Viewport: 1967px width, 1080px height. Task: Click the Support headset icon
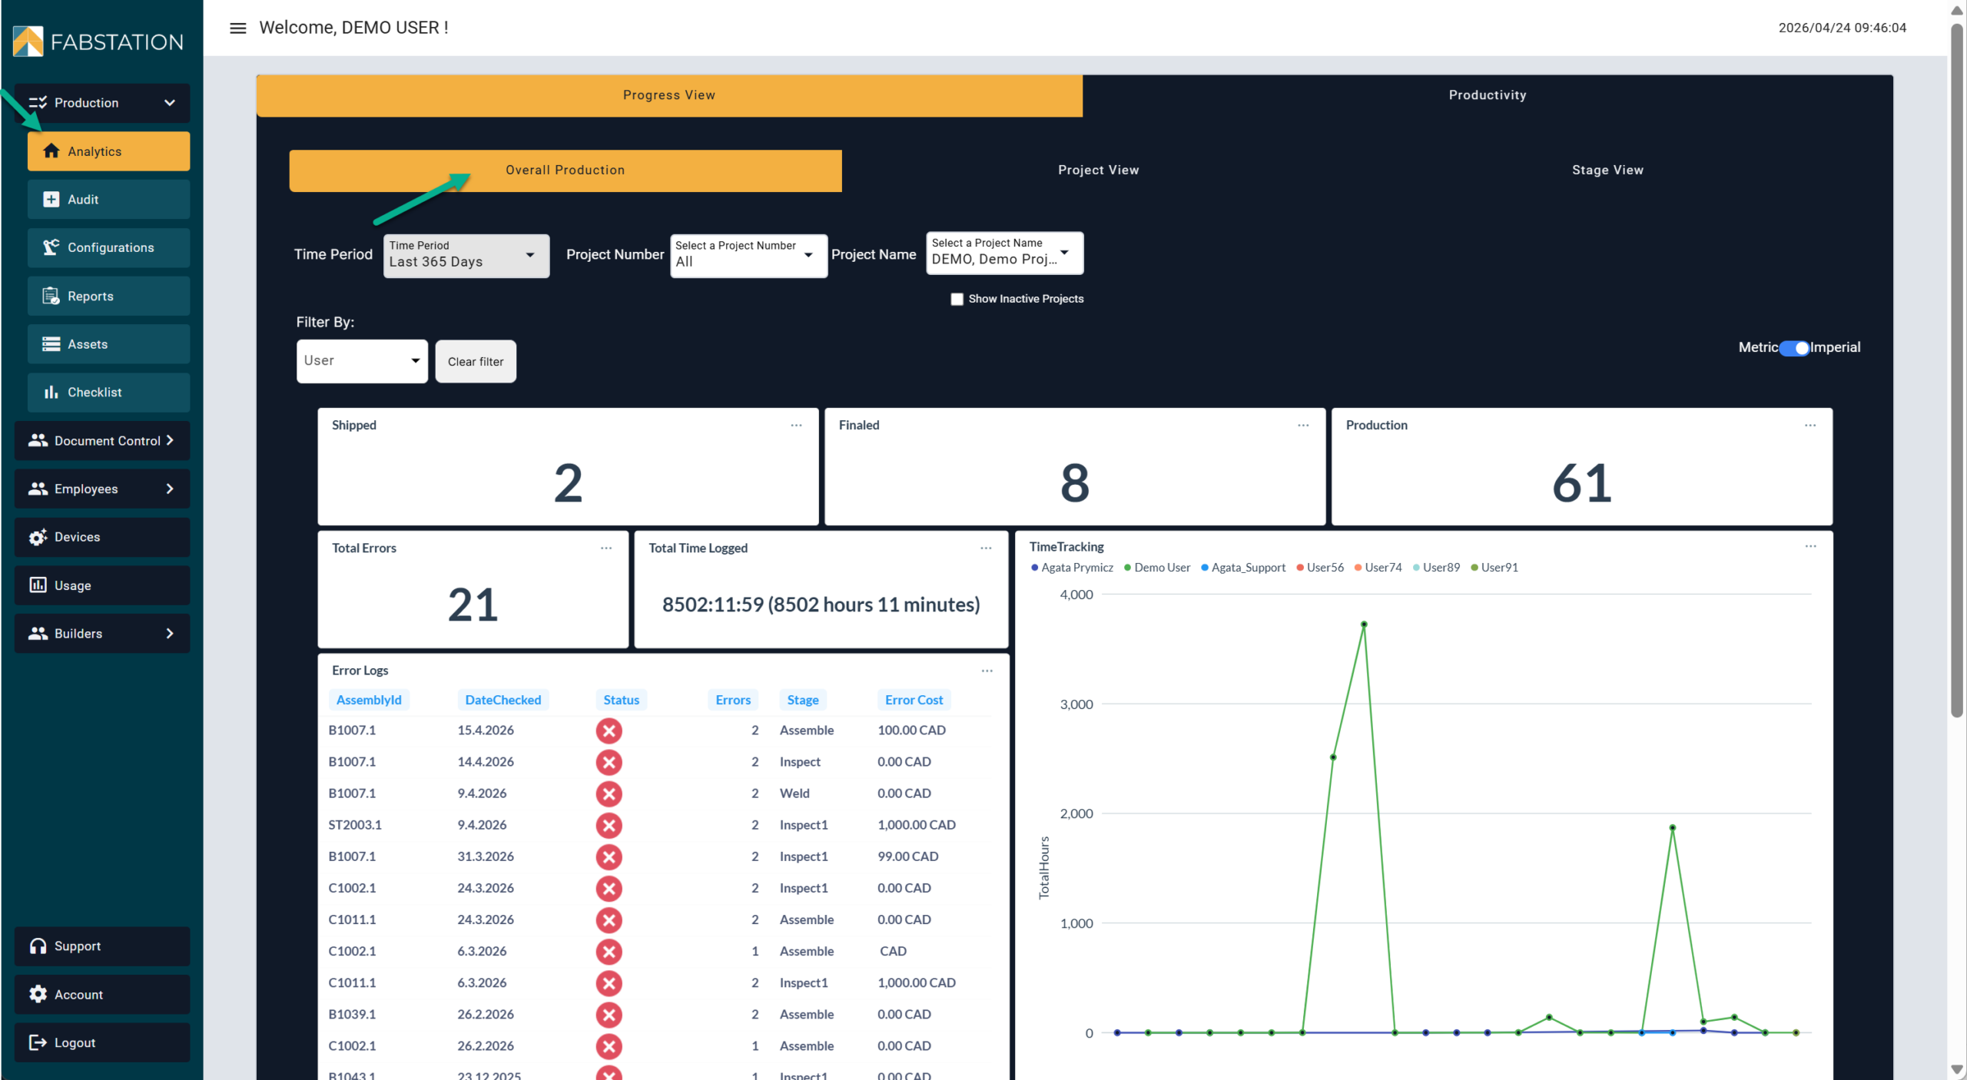[x=38, y=946]
